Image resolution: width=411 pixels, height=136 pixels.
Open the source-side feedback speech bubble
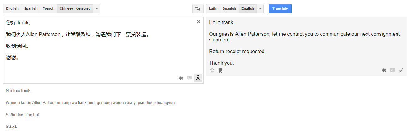coord(189,78)
